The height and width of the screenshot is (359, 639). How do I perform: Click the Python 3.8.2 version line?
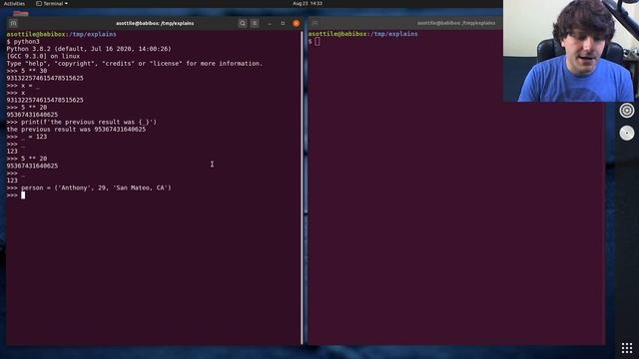pyautogui.click(x=89, y=49)
